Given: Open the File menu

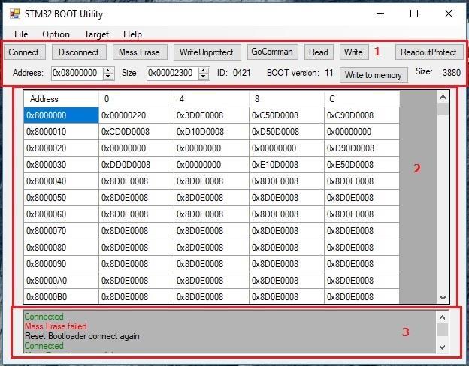Looking at the screenshot, I should (x=21, y=34).
